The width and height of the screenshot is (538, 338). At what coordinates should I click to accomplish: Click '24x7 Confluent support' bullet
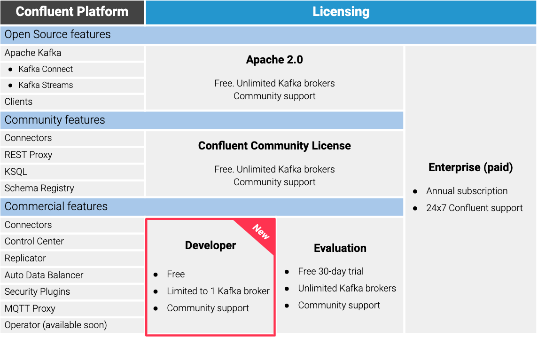pyautogui.click(x=474, y=208)
